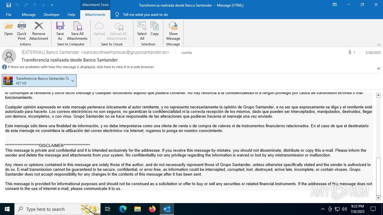This screenshot has width=383, height=215.
Task: Click the taskbar search box
Action: 57,209
